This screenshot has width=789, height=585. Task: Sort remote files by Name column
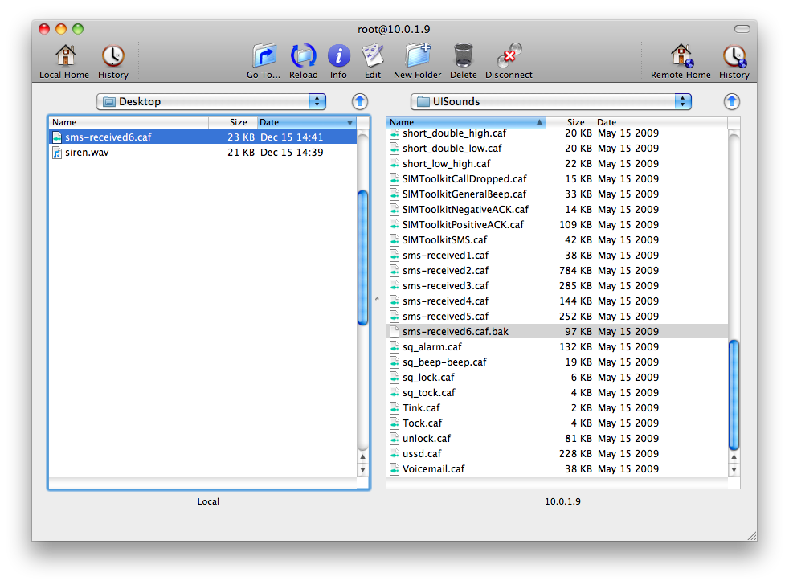click(464, 122)
